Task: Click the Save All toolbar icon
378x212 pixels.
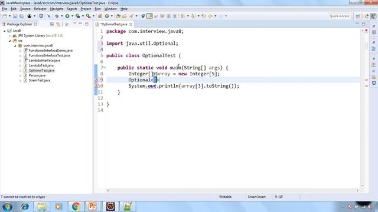Action: tap(21, 16)
